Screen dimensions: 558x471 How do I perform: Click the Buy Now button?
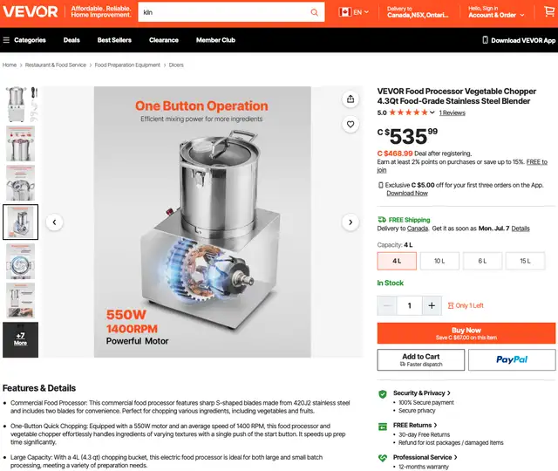tap(466, 333)
